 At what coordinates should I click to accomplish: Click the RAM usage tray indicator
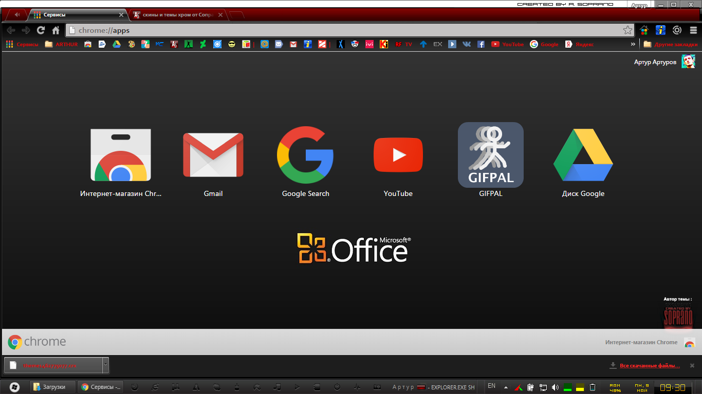615,387
